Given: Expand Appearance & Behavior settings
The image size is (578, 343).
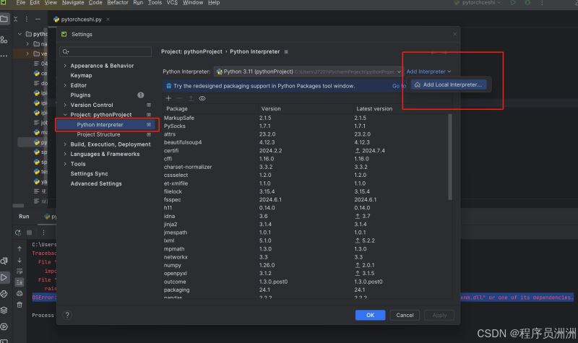Looking at the screenshot, I should [x=65, y=66].
